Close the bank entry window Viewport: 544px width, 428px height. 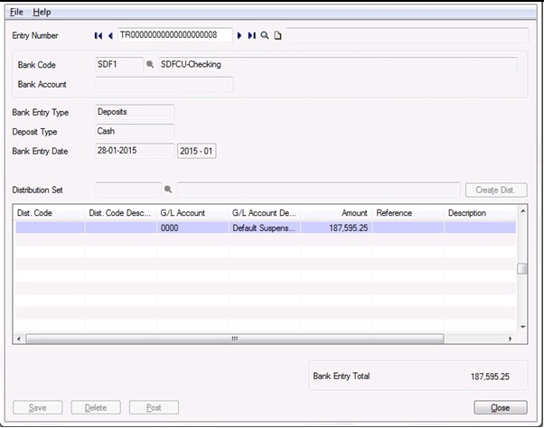501,407
